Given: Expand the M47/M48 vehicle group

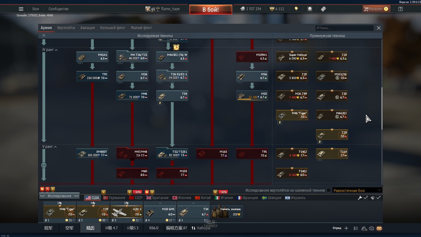Looking at the screenshot, I should (132, 154).
